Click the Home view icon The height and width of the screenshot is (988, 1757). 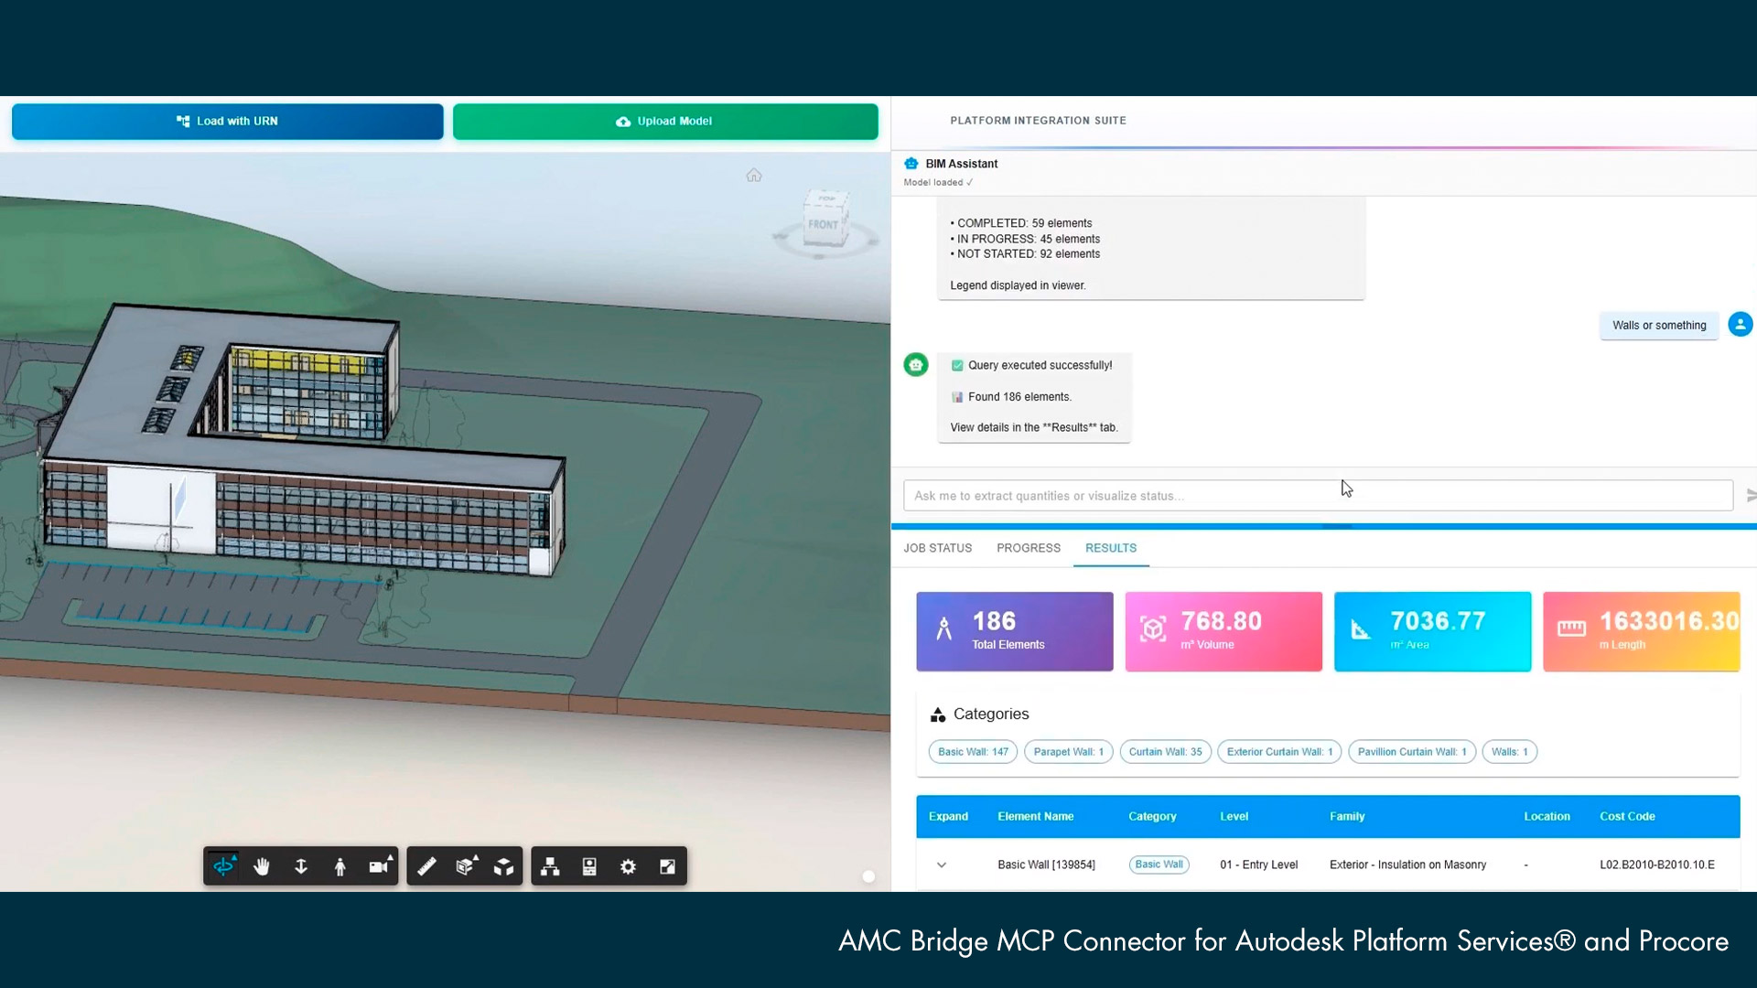(754, 175)
